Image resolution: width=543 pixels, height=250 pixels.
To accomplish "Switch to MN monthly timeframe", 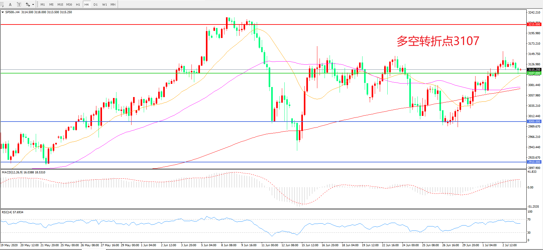I will coord(113,4).
